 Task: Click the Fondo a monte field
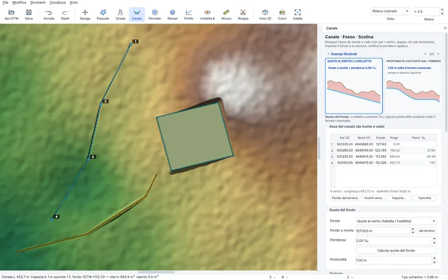pyautogui.click(x=382, y=231)
